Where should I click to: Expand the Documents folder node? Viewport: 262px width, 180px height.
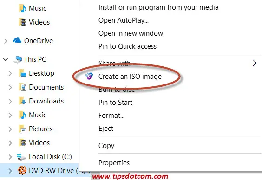pyautogui.click(x=10, y=87)
